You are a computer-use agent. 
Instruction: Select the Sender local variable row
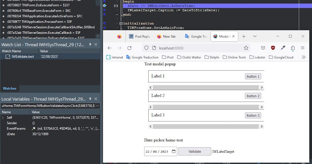point(50,123)
